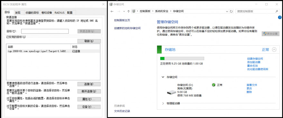
Task: Expand the address bar history dropdown
Action: pyautogui.click(x=227, y=11)
